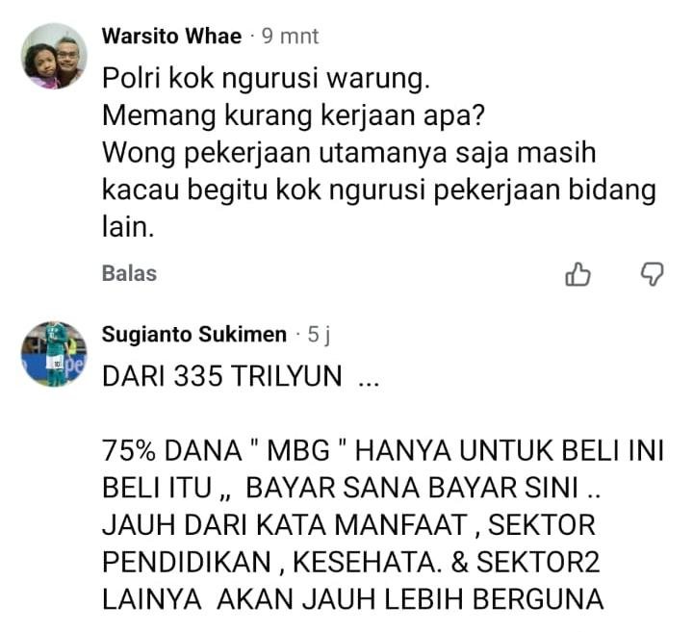This screenshot has width=693, height=632.
Task: Reply via the Balas button
Action: (x=129, y=273)
